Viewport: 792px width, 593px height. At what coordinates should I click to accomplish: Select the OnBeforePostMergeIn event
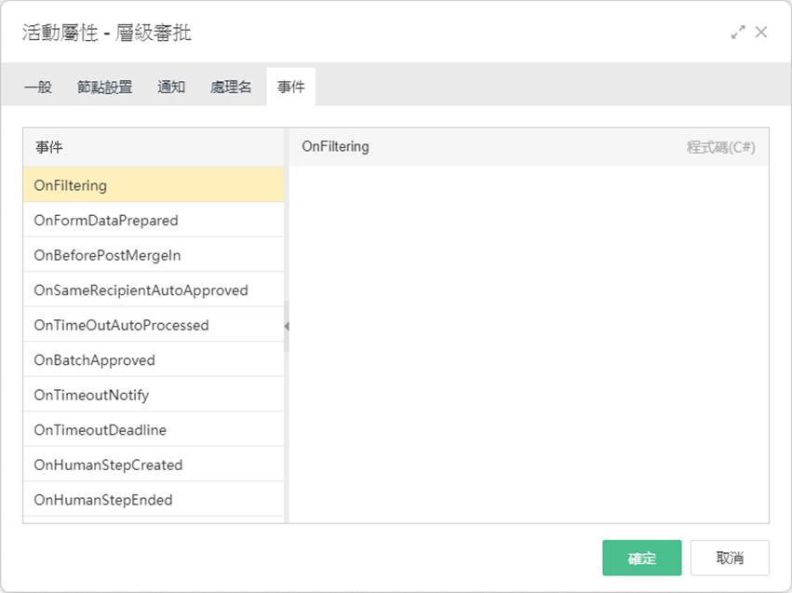pyautogui.click(x=154, y=255)
